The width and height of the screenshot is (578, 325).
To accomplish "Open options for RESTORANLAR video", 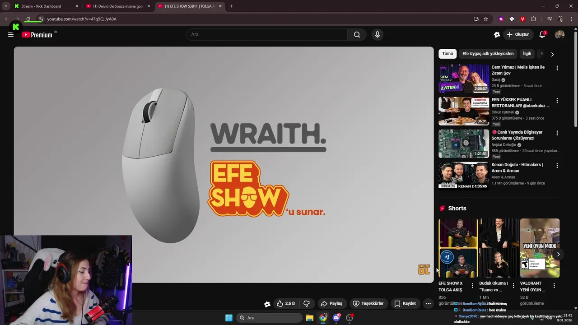I will (557, 101).
